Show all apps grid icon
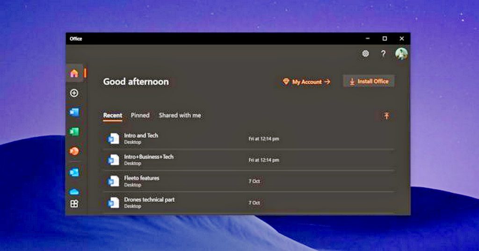479x251 pixels. [x=74, y=204]
